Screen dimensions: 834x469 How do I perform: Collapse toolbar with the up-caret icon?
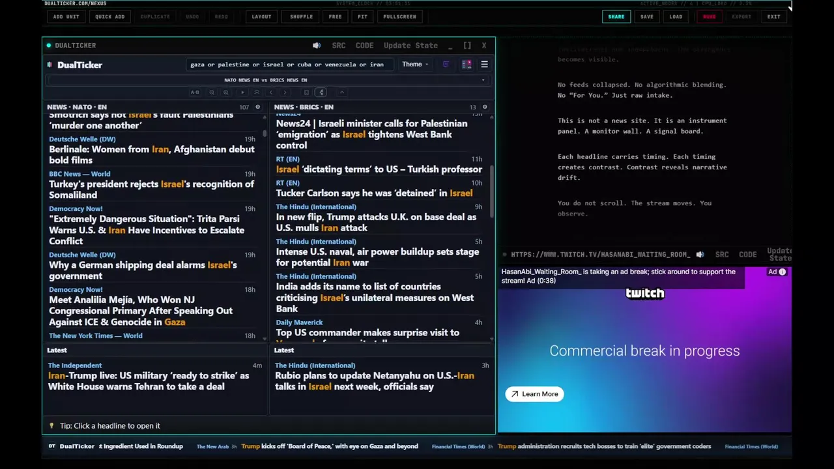point(341,92)
